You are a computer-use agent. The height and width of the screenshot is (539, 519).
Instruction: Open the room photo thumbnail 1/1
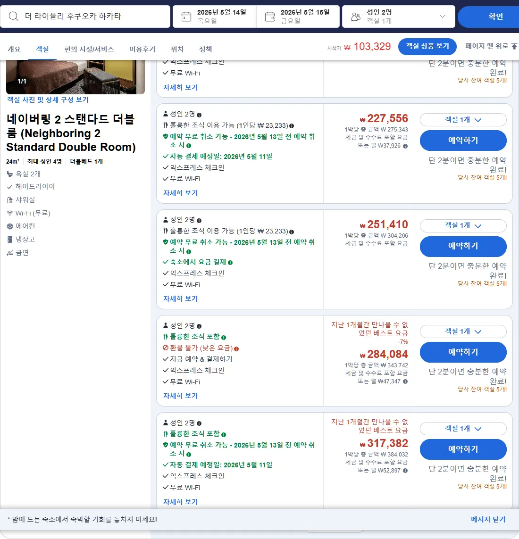[x=75, y=77]
